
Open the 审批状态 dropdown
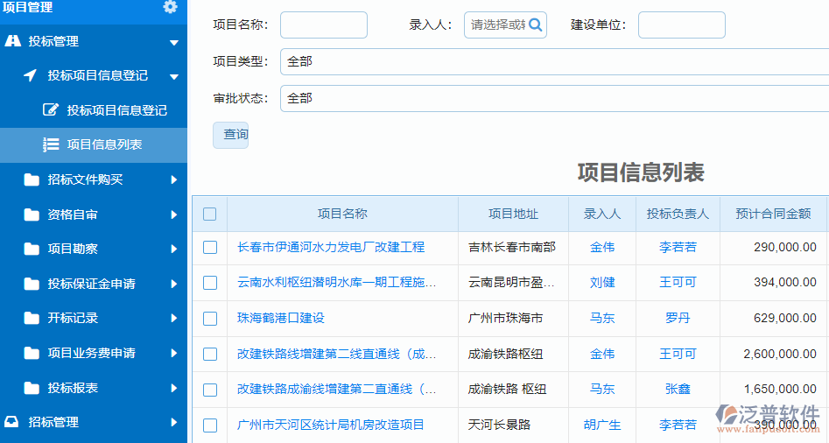(x=553, y=98)
